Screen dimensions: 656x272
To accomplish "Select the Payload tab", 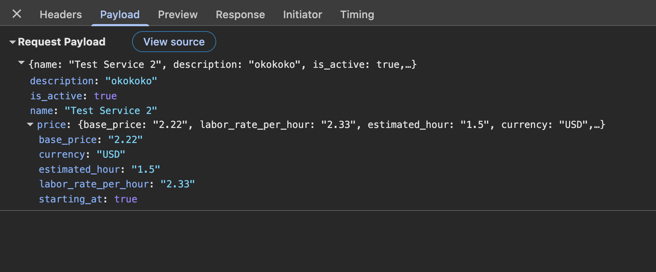I will (x=120, y=14).
